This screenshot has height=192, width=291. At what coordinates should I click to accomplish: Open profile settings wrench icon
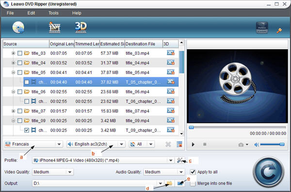click(x=179, y=160)
